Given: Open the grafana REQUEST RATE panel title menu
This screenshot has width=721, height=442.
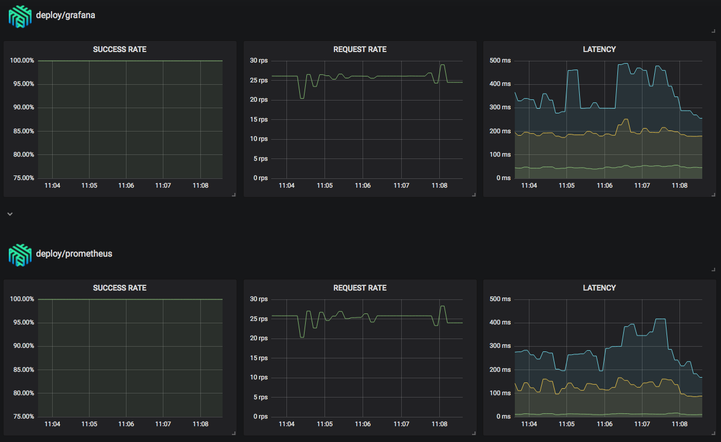Looking at the screenshot, I should coord(359,49).
